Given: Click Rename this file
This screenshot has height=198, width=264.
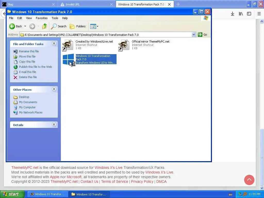Looking at the screenshot, I should 29,51.
